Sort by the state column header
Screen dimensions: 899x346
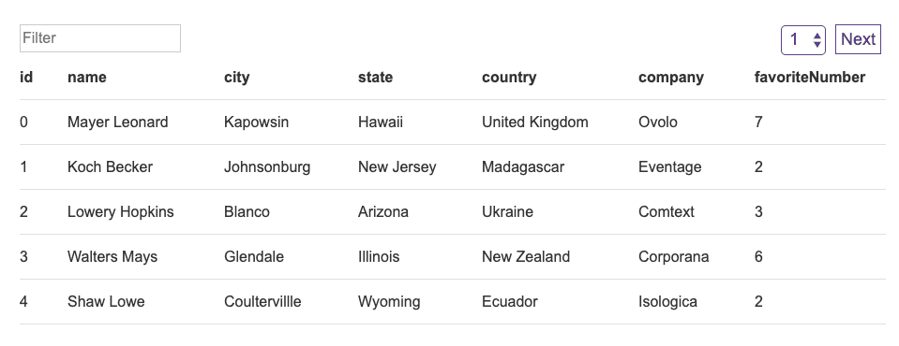pyautogui.click(x=376, y=78)
